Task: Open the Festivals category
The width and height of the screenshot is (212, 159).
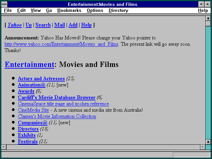Action: pyautogui.click(x=28, y=141)
